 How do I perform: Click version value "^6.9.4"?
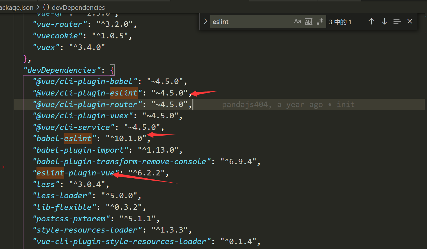pos(238,162)
